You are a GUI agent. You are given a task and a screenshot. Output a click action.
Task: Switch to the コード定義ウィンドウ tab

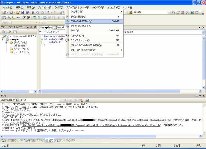click(12, 141)
